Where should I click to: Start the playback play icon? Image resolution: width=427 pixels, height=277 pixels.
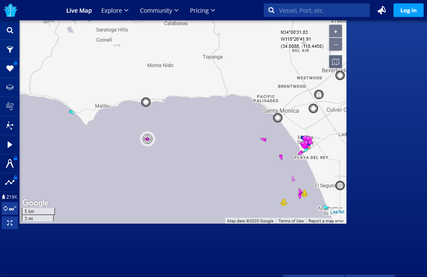(10, 144)
